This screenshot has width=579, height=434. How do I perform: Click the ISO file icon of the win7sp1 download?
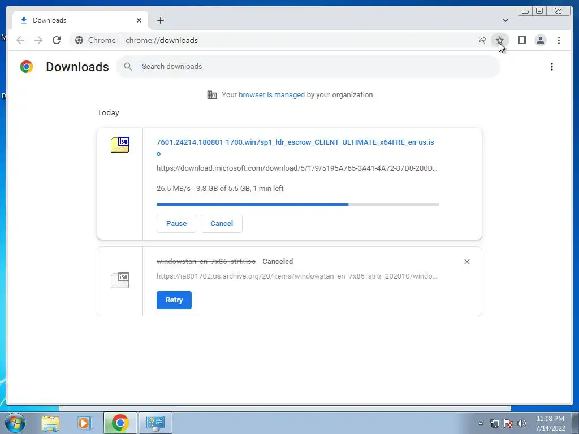[120, 145]
